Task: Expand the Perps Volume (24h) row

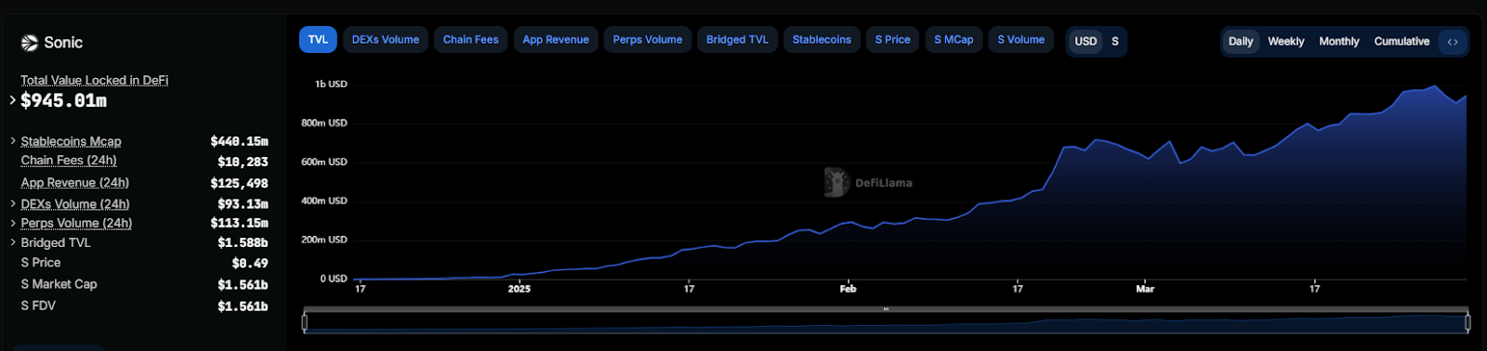Action: (x=13, y=223)
